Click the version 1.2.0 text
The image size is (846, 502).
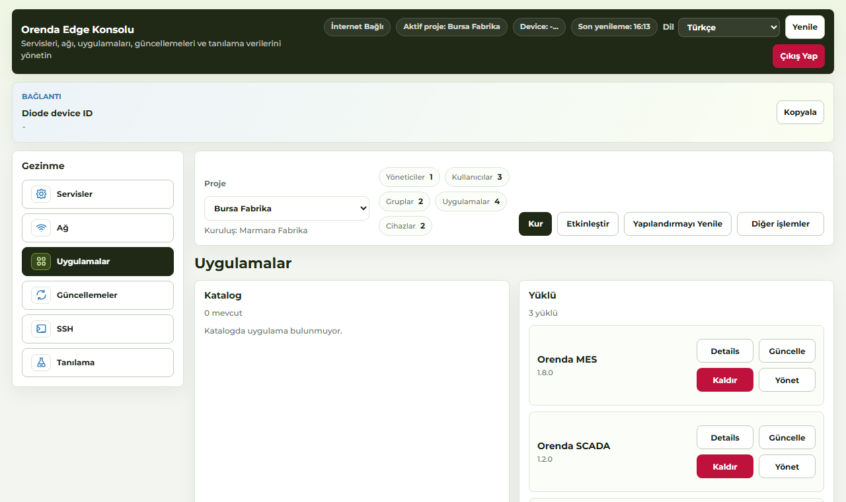(x=545, y=459)
